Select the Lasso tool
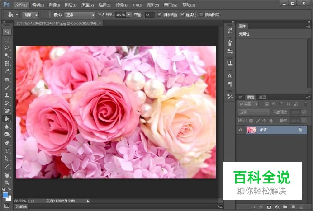 point(7,47)
